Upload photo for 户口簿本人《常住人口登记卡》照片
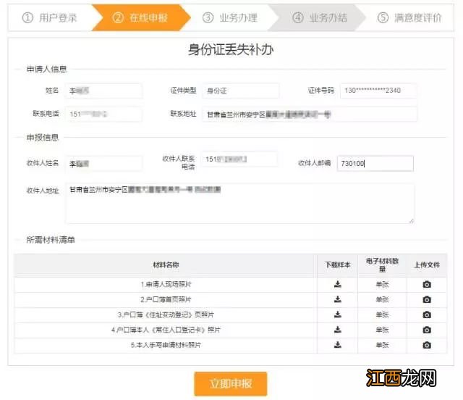 427,330
